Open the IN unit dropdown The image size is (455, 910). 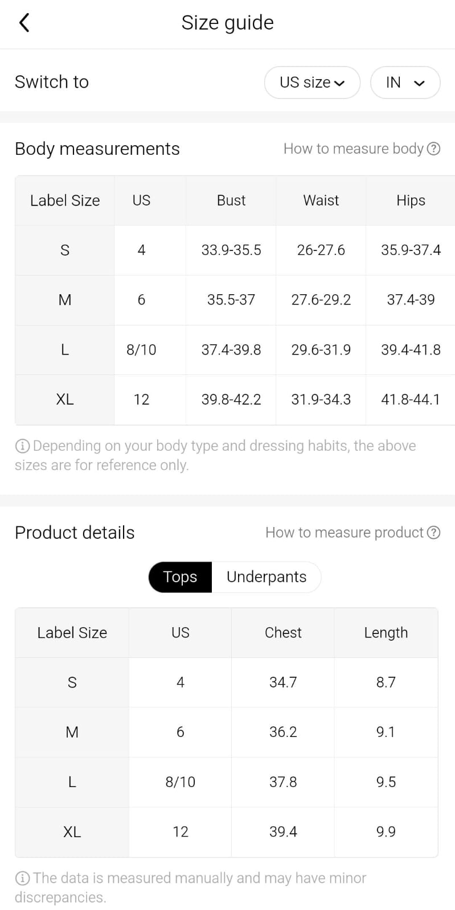pyautogui.click(x=405, y=83)
